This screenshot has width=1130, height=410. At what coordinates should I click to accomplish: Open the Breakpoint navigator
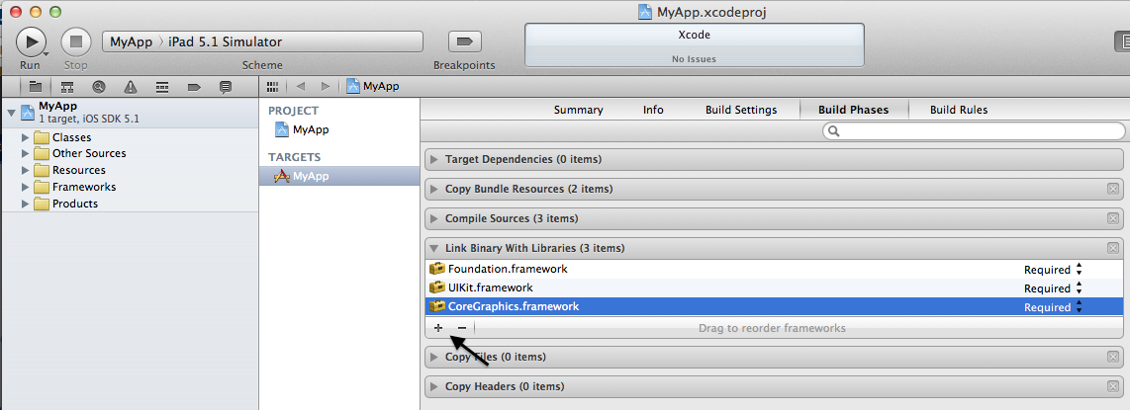pos(193,86)
